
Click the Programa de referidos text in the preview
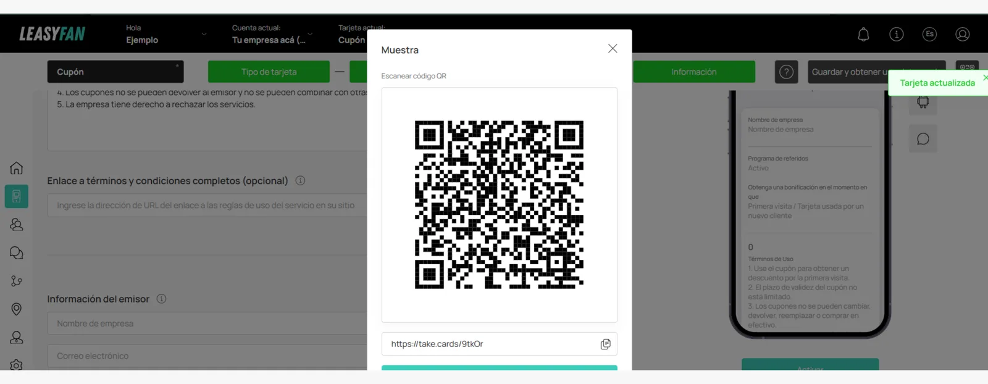click(778, 159)
